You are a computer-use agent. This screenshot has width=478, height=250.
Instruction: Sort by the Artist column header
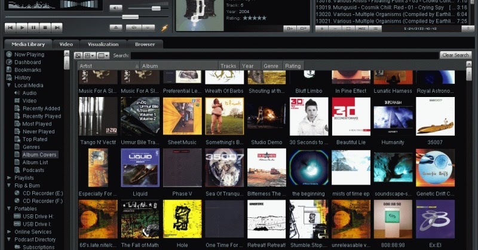pyautogui.click(x=109, y=66)
